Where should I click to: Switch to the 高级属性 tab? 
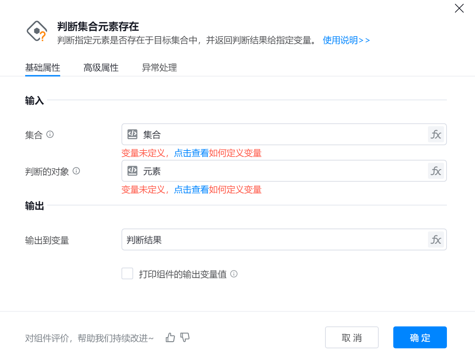click(x=101, y=68)
